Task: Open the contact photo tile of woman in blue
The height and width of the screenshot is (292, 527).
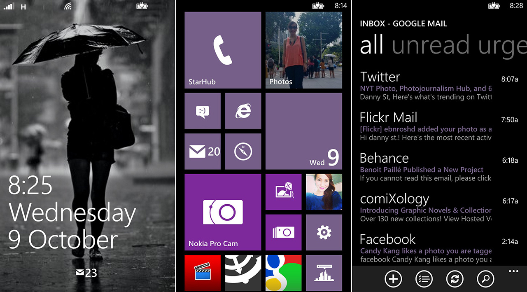Action: click(324, 192)
